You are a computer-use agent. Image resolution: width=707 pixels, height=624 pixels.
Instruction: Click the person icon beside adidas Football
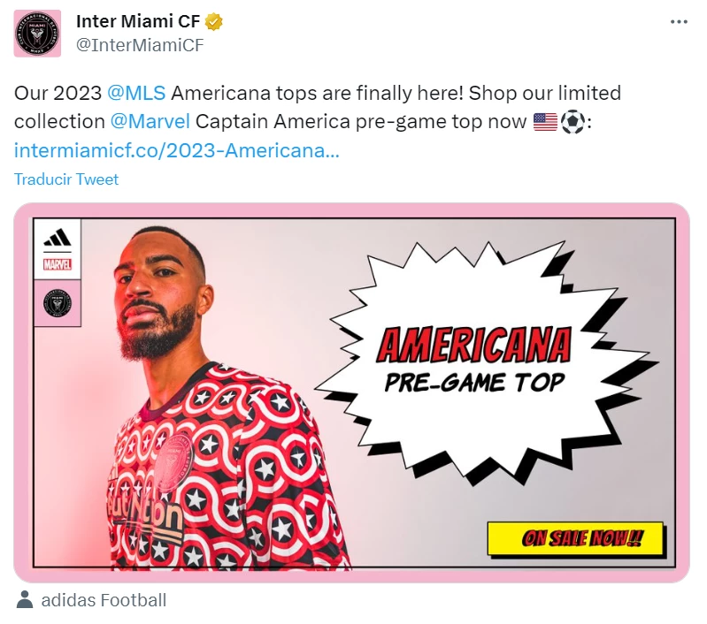pyautogui.click(x=25, y=600)
